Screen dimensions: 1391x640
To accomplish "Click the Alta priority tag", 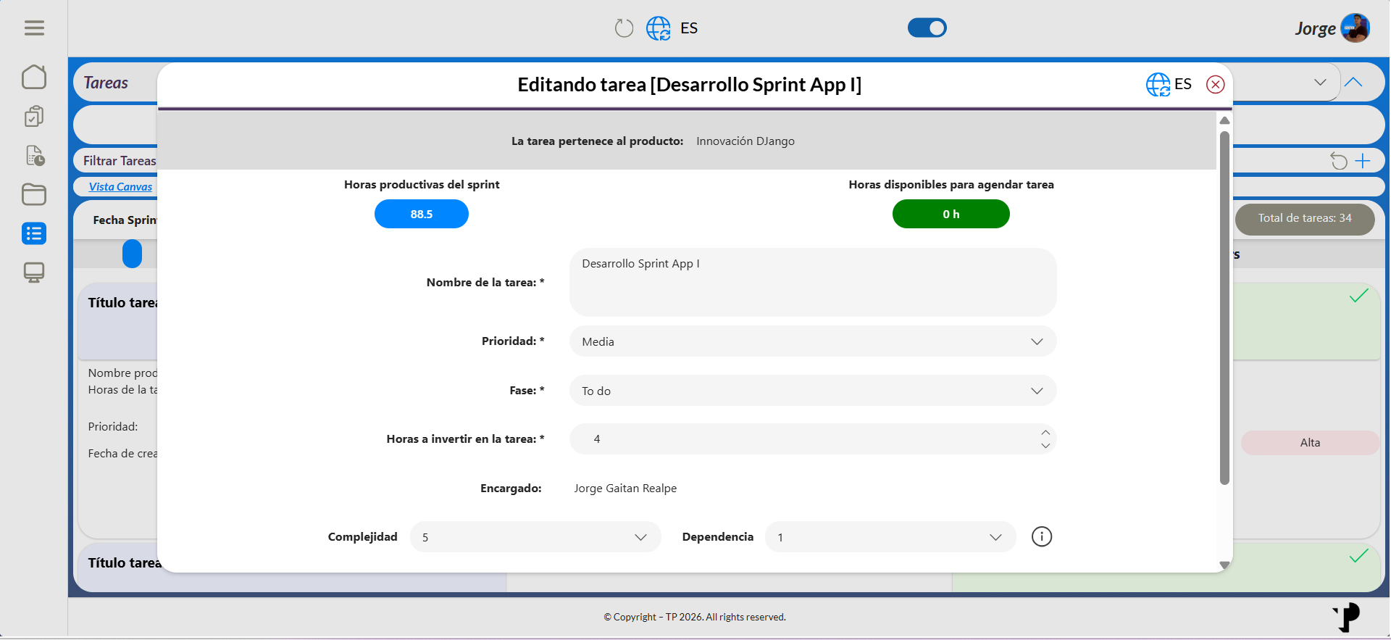I will pyautogui.click(x=1310, y=443).
